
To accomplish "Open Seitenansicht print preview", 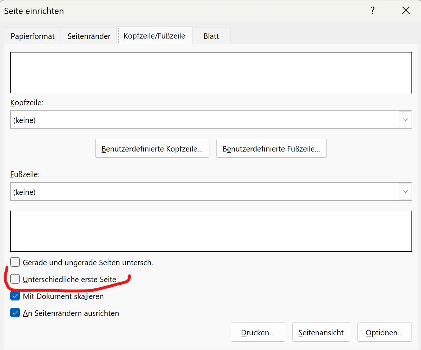I will (321, 332).
